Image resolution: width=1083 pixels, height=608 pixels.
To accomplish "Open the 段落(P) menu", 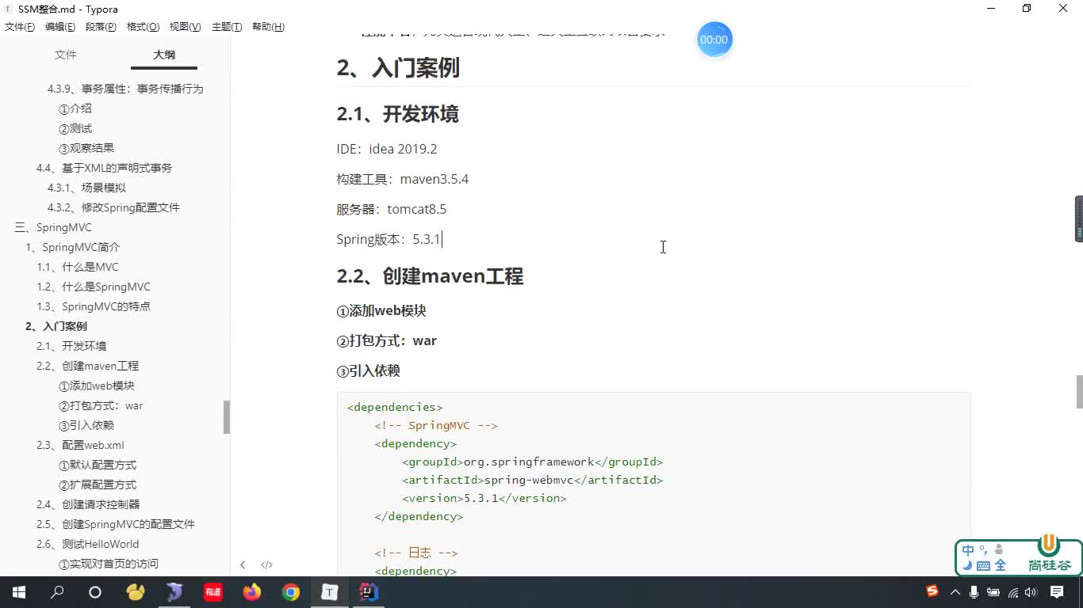I will tap(101, 27).
